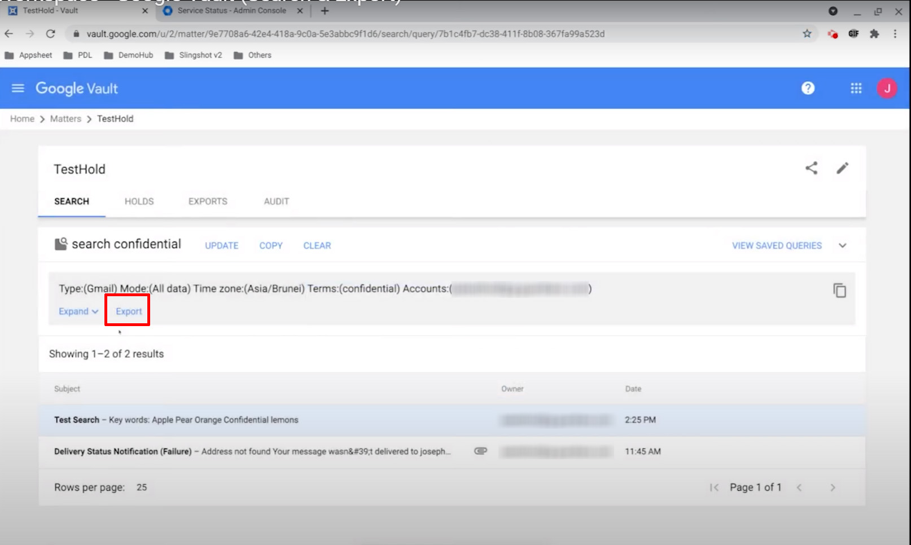
Task: Open the Help question mark icon
Action: click(x=808, y=88)
